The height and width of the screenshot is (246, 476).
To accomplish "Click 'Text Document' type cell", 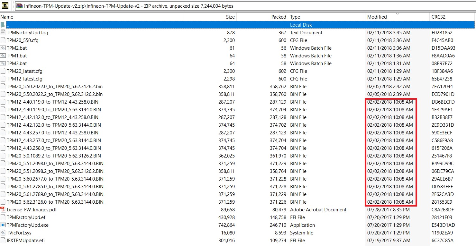I will click(x=306, y=33).
